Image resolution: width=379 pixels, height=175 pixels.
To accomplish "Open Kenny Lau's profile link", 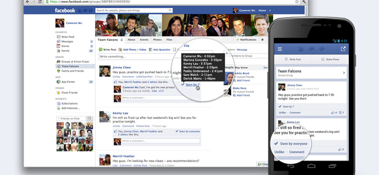I will tap(120, 113).
